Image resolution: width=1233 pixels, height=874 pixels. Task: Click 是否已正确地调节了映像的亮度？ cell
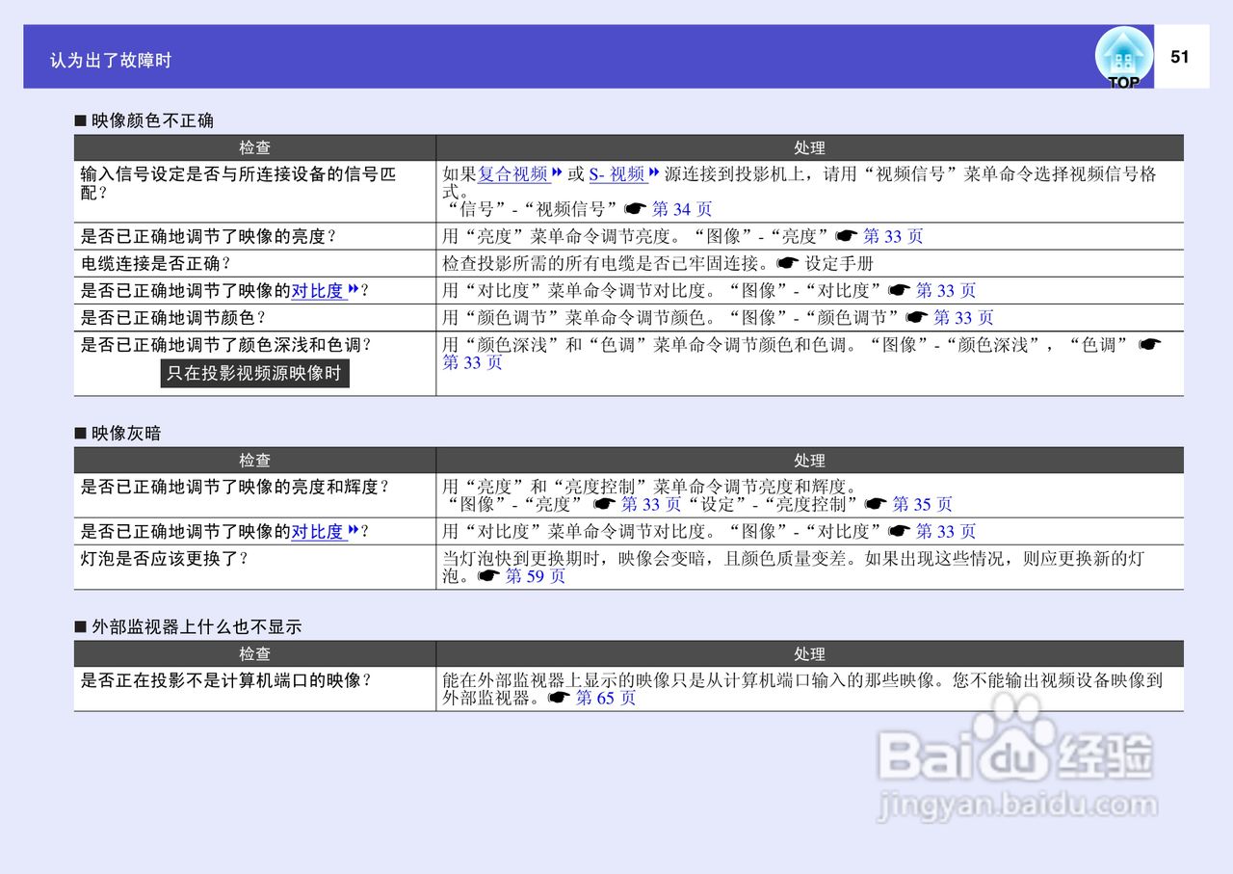pos(254,236)
